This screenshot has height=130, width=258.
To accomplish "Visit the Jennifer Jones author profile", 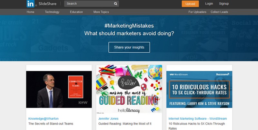I will coord(108,118).
